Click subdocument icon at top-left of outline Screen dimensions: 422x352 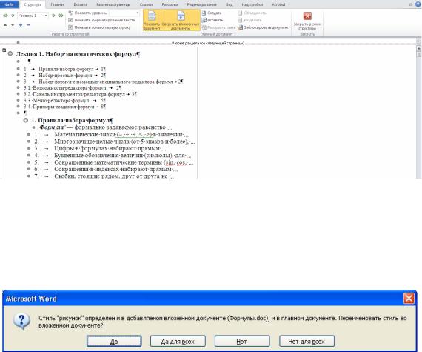tap(4, 50)
